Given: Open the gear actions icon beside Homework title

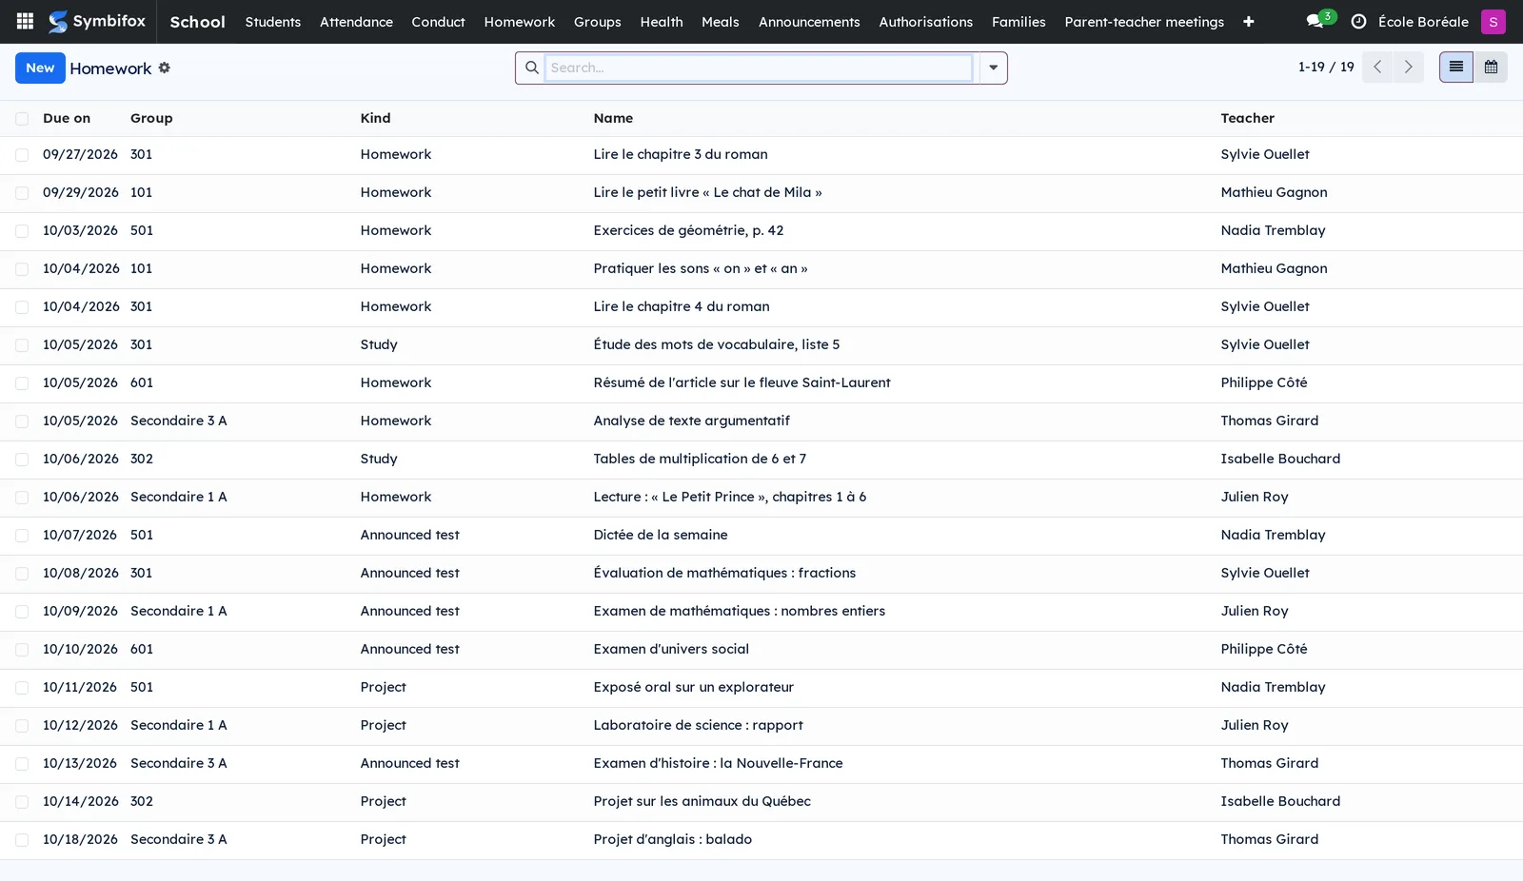Looking at the screenshot, I should 165,68.
